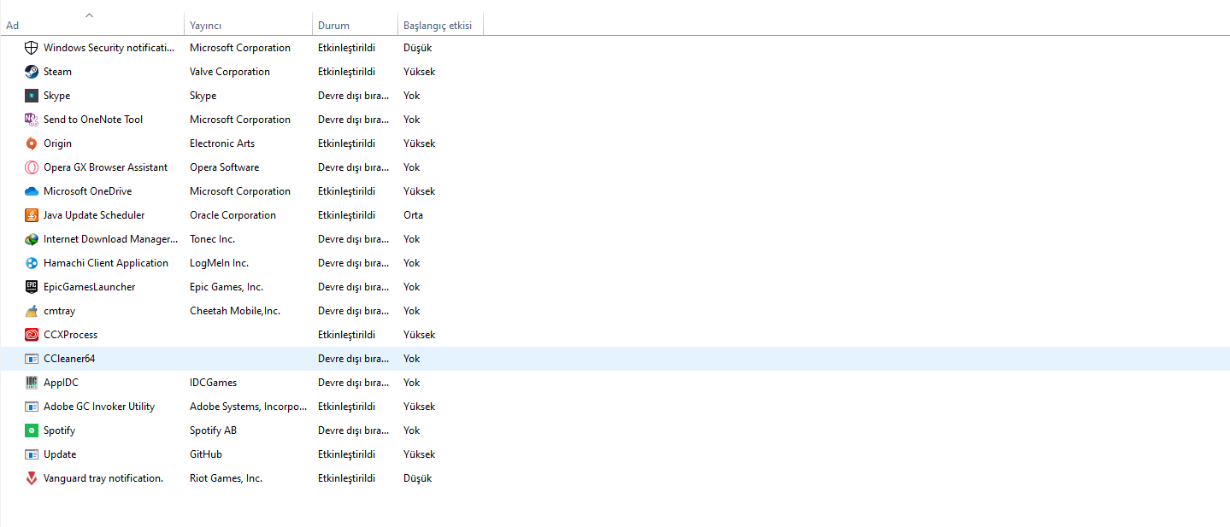The image size is (1230, 527).
Task: Click the CCleaner64 icon
Action: 32,359
